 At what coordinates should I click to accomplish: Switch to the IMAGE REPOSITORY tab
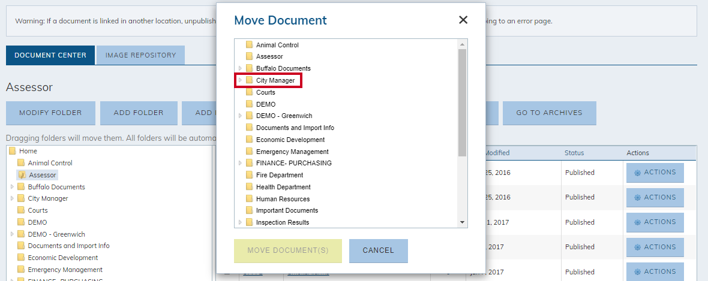click(x=140, y=55)
